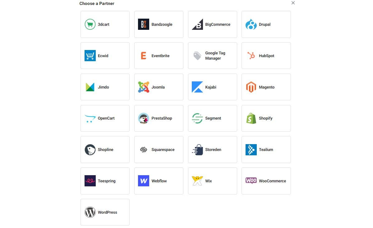
Task: Click the Storeden shopping bag logo
Action: coord(197,150)
